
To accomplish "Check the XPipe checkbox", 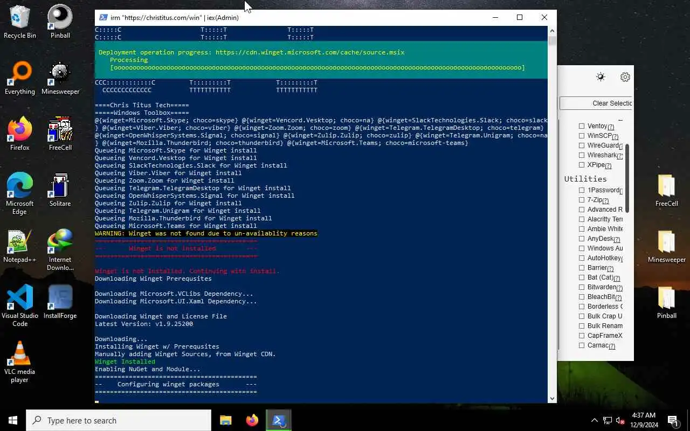I will point(582,165).
